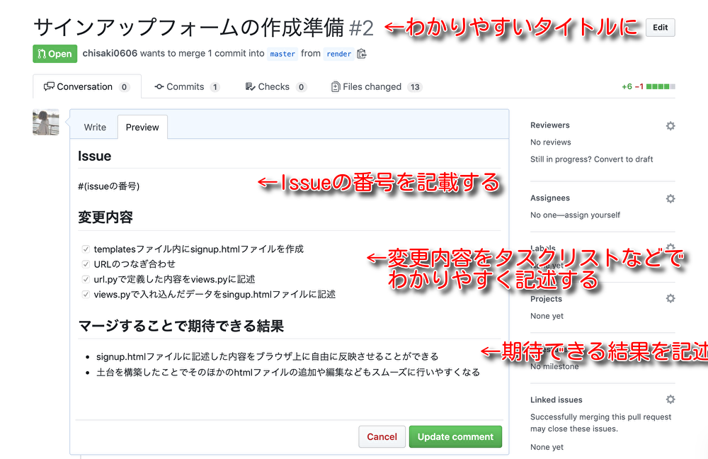Viewport: 708px width, 459px height.
Task: Open the Assignees gear settings
Action: 670,199
